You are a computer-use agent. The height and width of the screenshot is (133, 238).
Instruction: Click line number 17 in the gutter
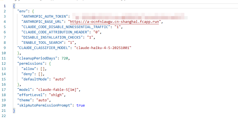(x=4, y=90)
